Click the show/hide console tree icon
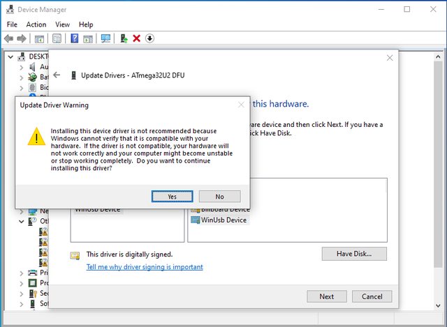This screenshot has height=327, width=447. (x=39, y=38)
